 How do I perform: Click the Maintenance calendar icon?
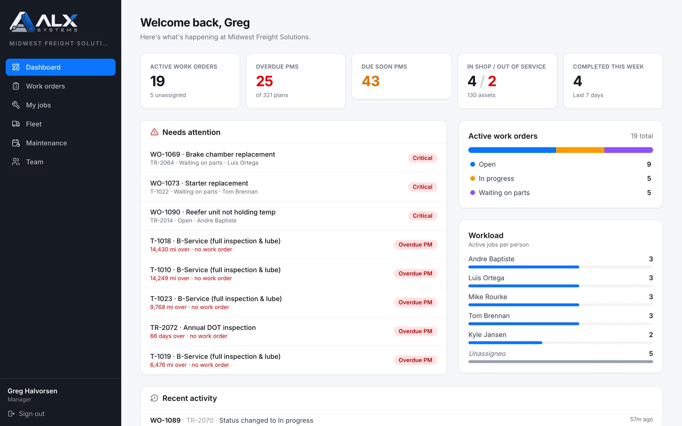click(16, 143)
